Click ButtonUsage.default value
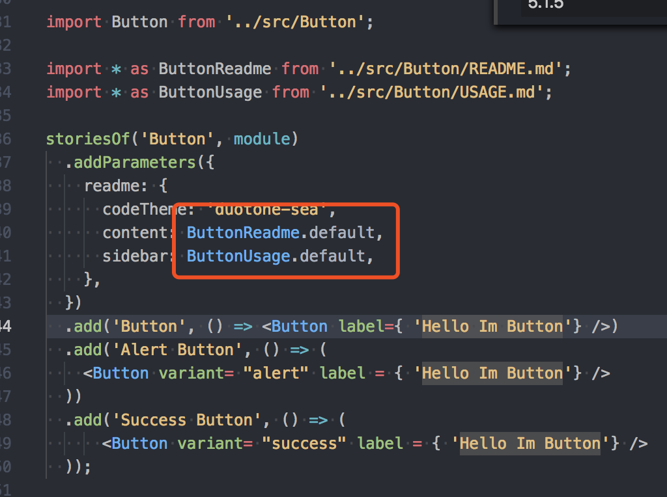This screenshot has width=667, height=497. click(x=276, y=256)
